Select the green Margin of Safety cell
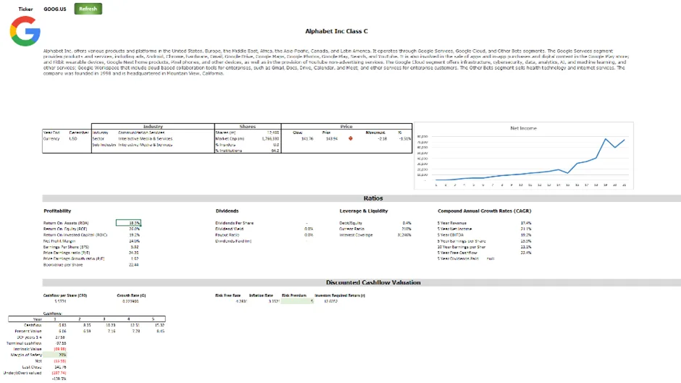 (55, 355)
